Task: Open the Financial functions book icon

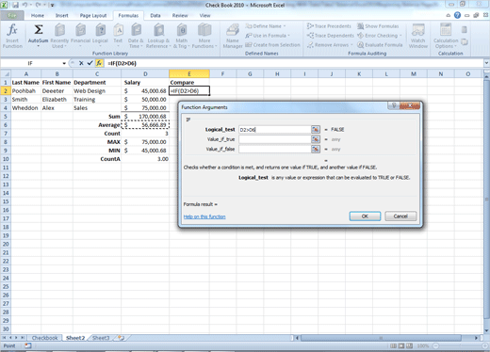Action: pyautogui.click(x=81, y=30)
